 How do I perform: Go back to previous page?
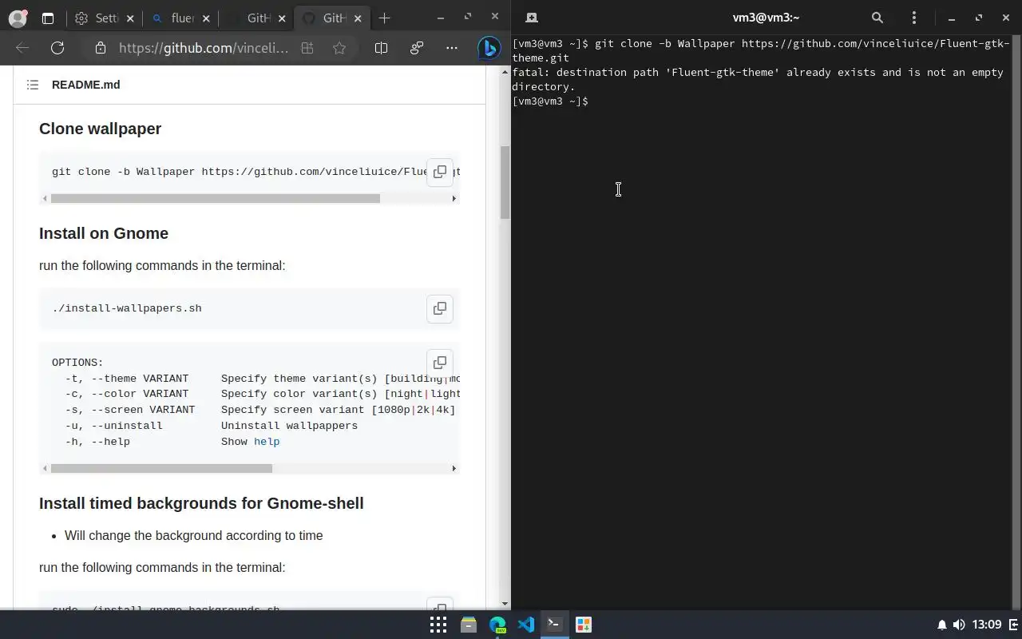[x=22, y=48]
